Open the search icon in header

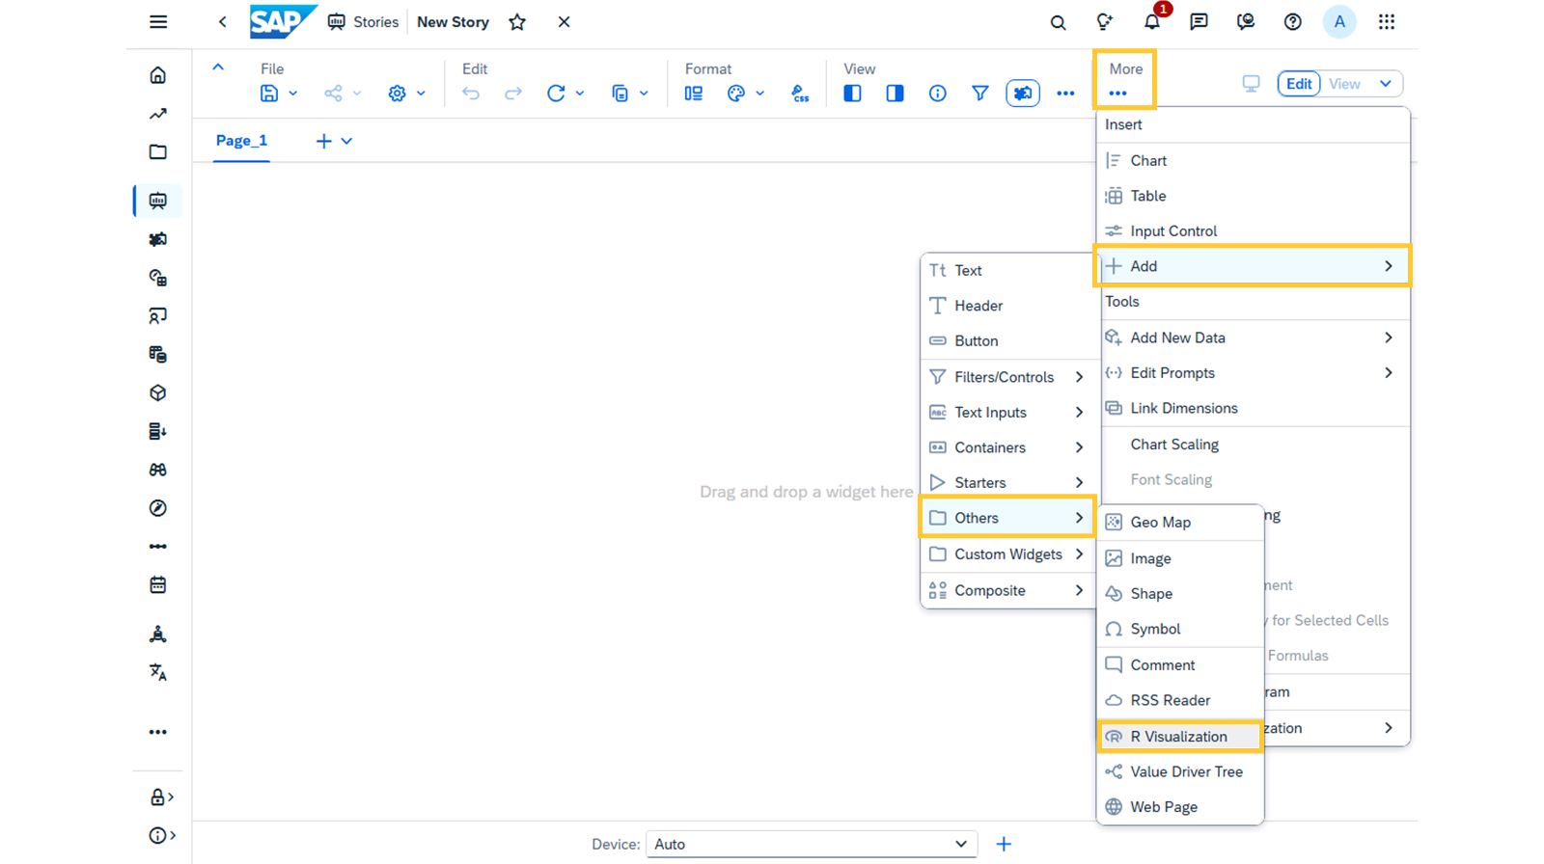tap(1058, 21)
